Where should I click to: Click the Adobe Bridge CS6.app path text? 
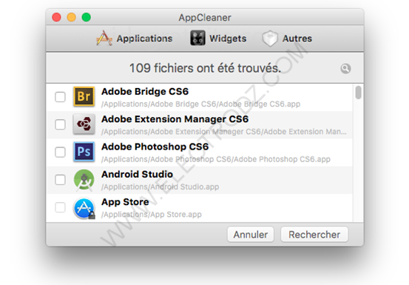[x=201, y=104]
